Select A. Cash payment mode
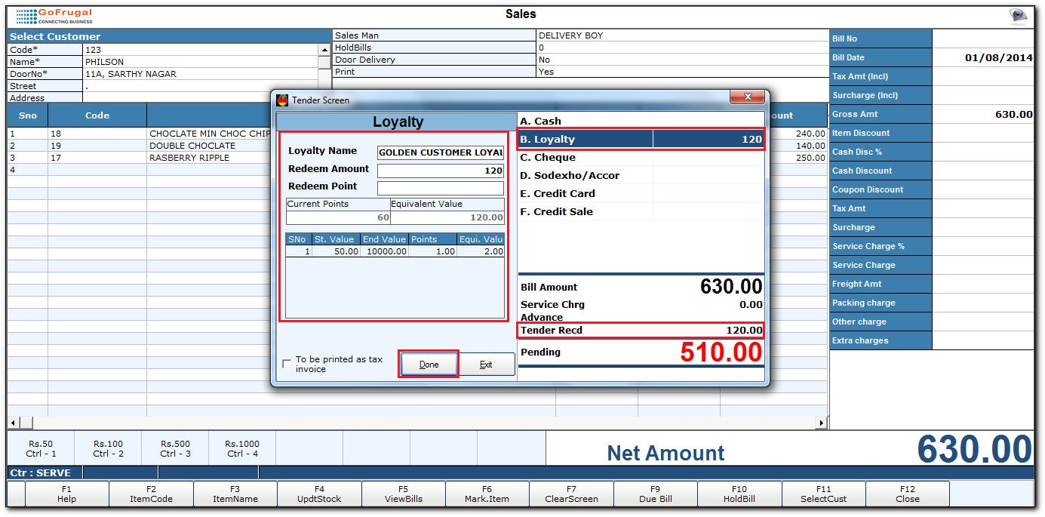Screen dimensions: 1045x517 pyautogui.click(x=641, y=121)
